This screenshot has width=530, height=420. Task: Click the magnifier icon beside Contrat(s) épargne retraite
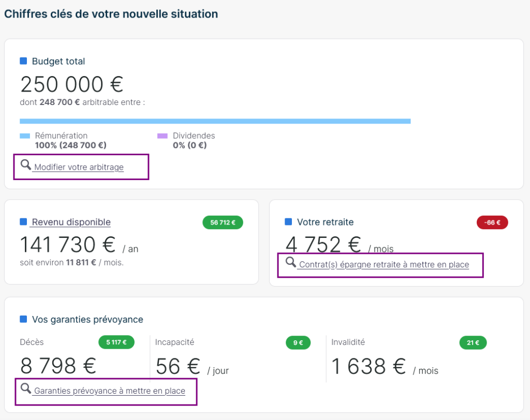(291, 262)
